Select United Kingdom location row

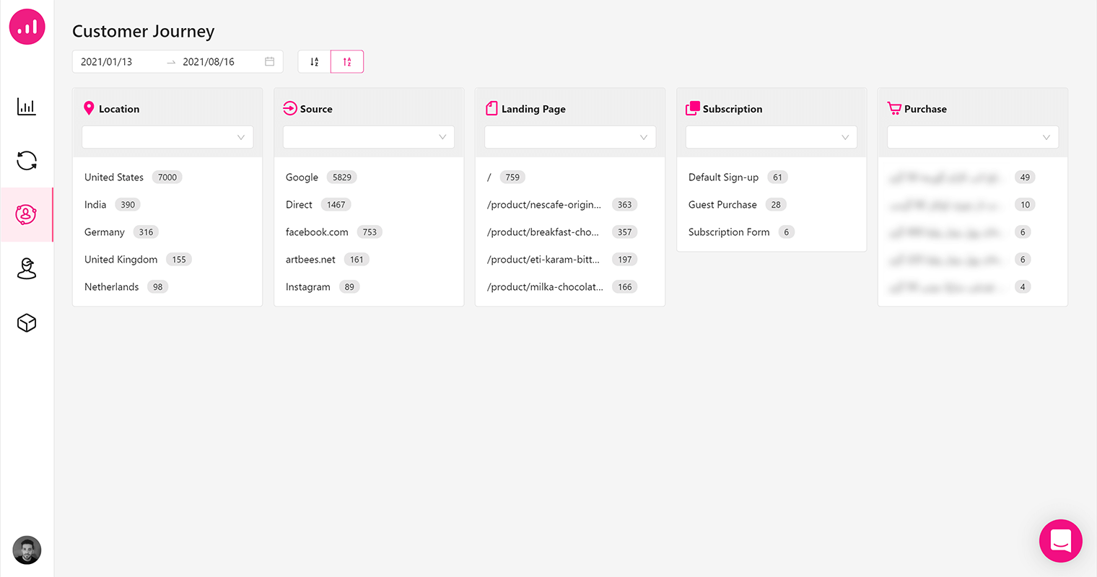167,259
